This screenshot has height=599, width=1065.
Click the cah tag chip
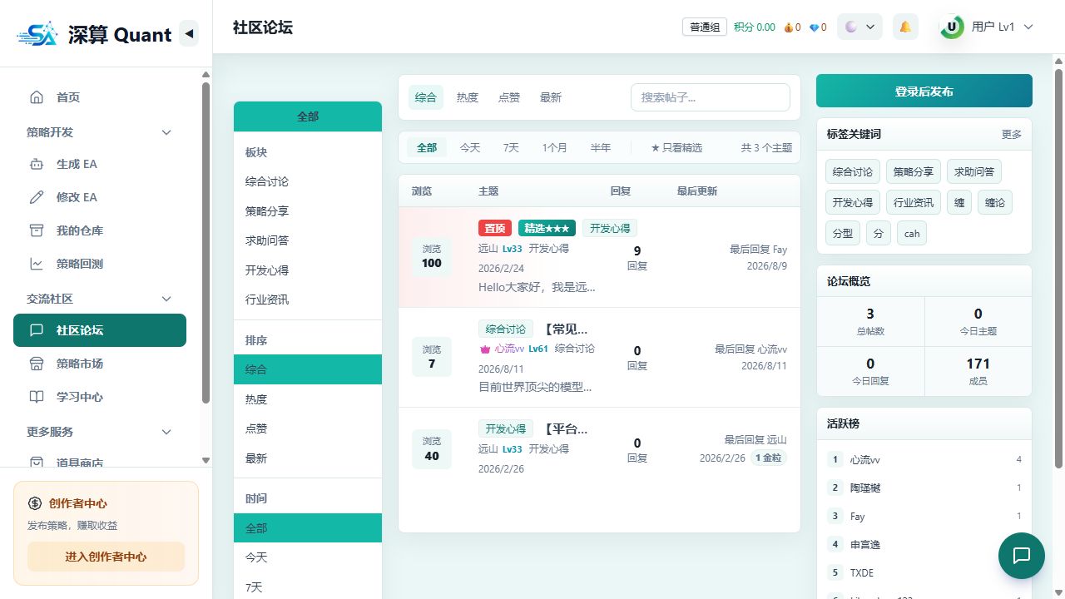pos(912,233)
